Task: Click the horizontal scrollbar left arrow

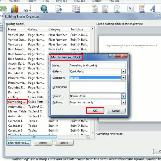Action: click(x=9, y=137)
